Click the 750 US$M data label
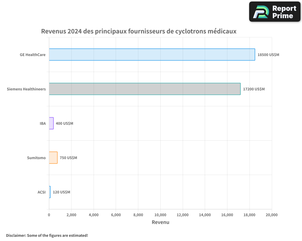 tap(68, 158)
